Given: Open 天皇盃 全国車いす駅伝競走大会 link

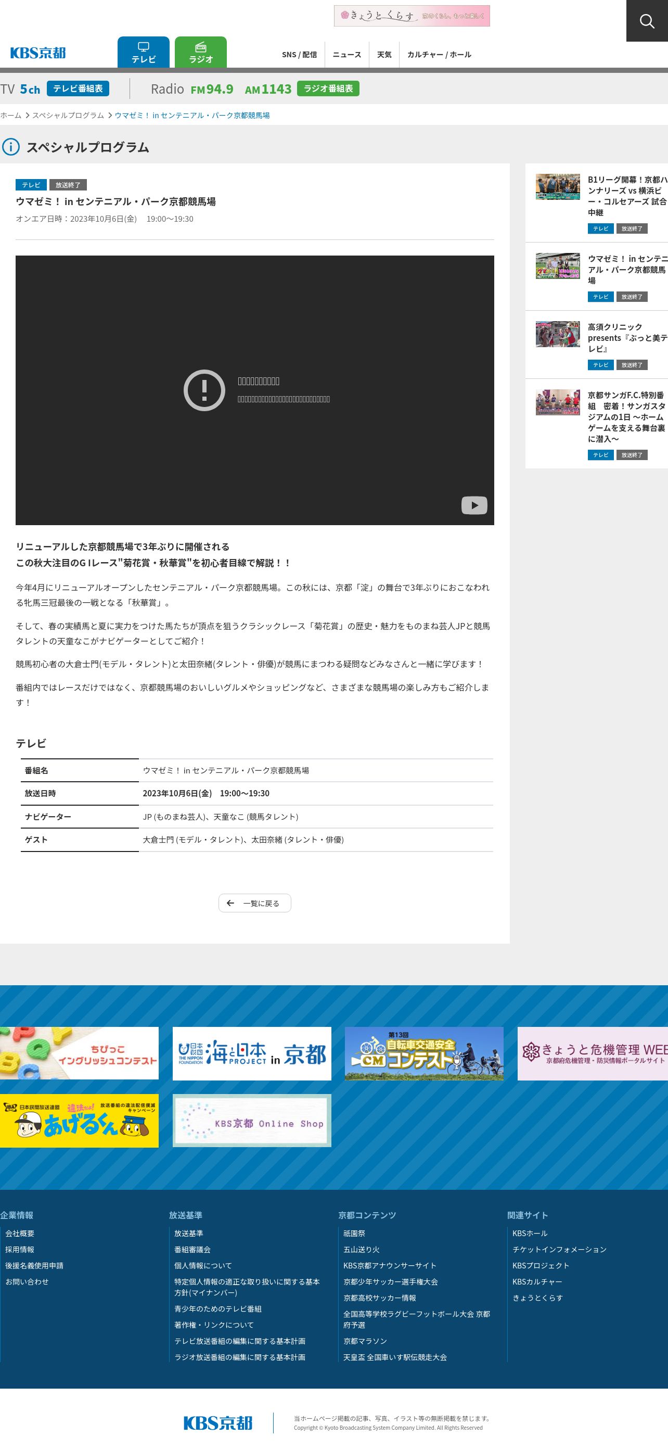Looking at the screenshot, I should click(x=395, y=1357).
